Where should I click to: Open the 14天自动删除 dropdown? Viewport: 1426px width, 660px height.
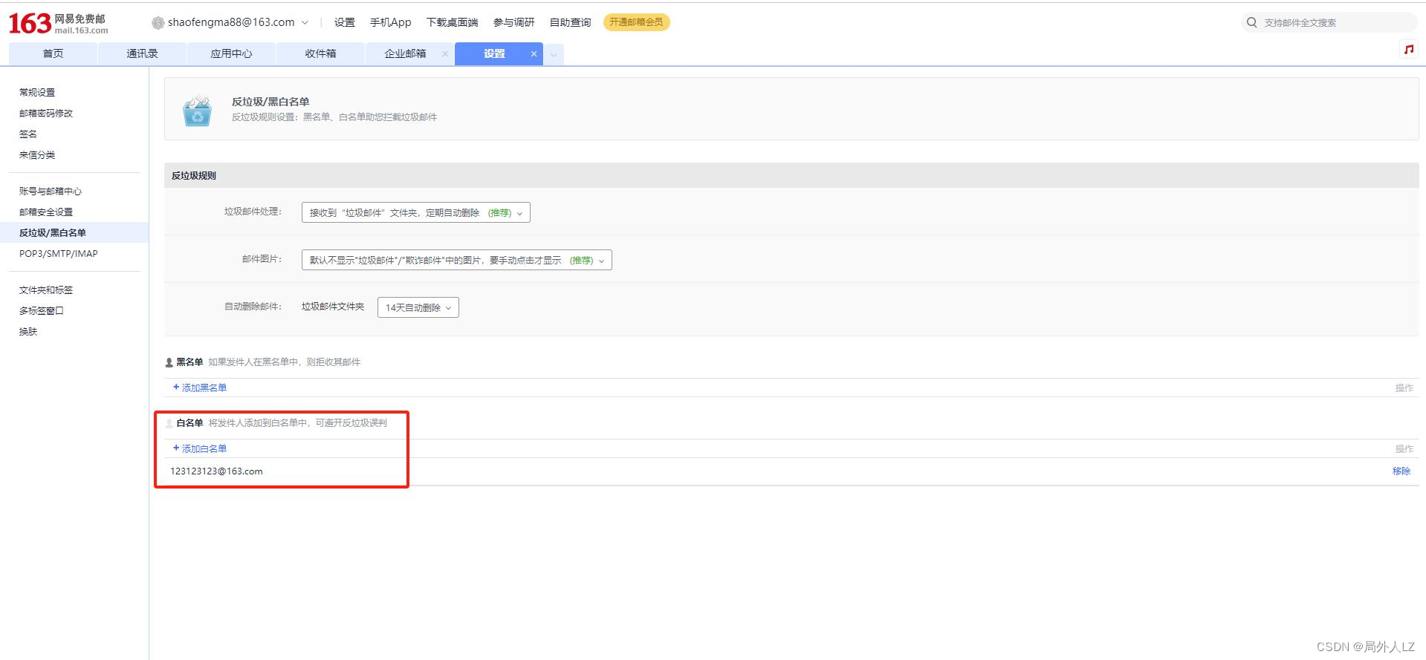(x=418, y=307)
